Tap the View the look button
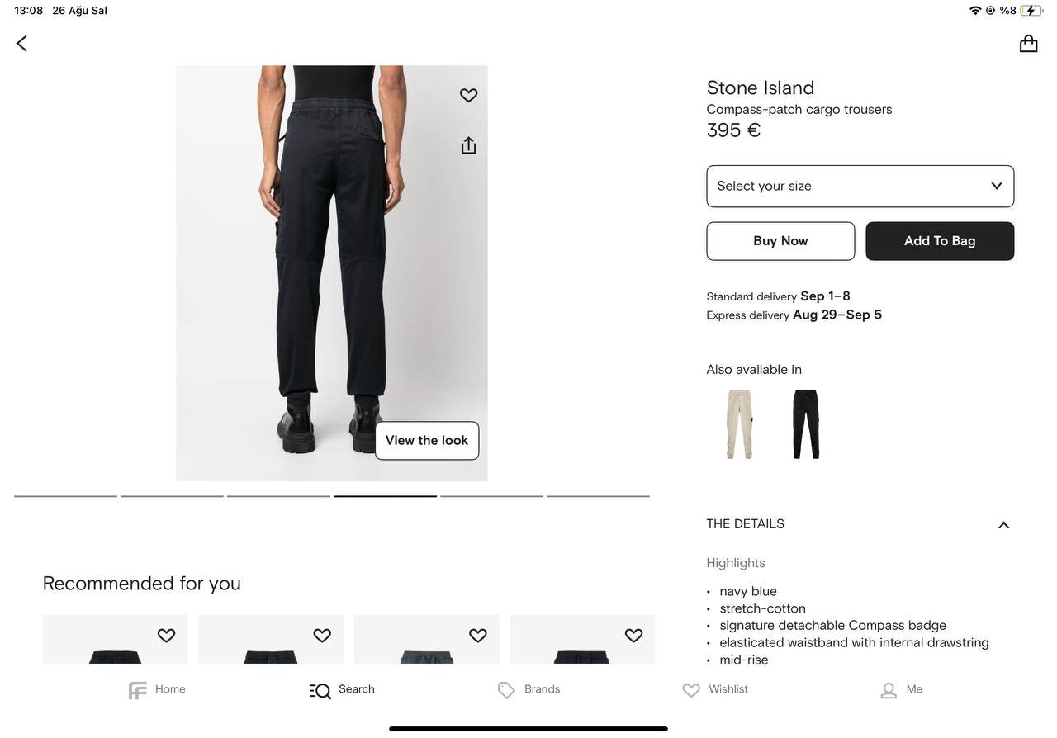This screenshot has width=1057, height=738. tap(427, 441)
